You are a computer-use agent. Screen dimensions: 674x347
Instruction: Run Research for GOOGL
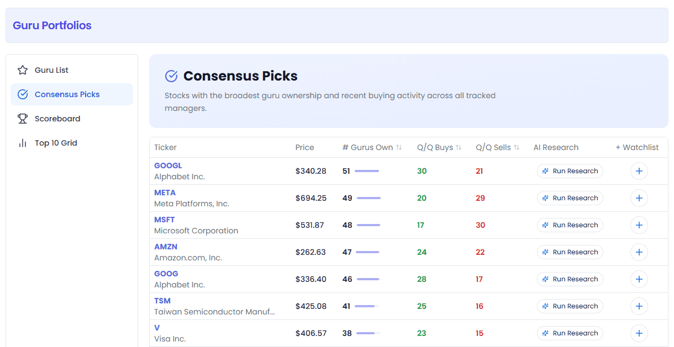[570, 171]
